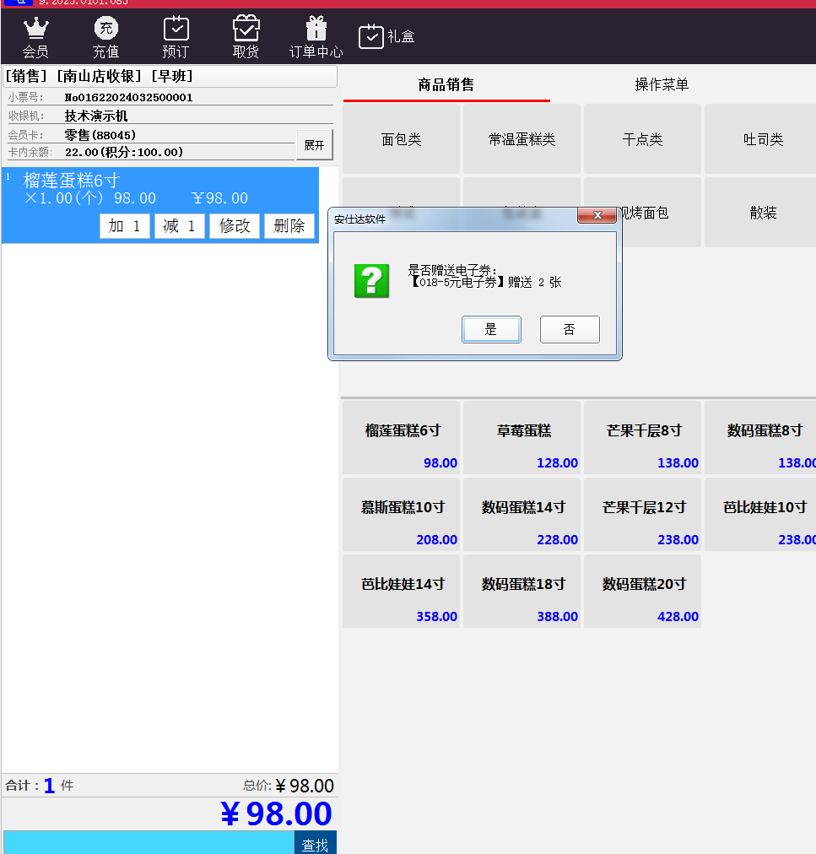Decrease quantity with 减 1
Image resolution: width=816 pixels, height=854 pixels.
point(179,226)
